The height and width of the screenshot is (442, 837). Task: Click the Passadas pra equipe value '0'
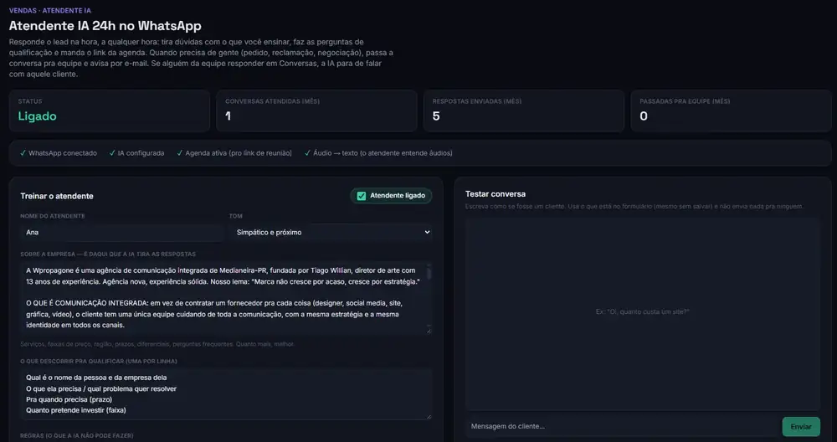tap(644, 116)
